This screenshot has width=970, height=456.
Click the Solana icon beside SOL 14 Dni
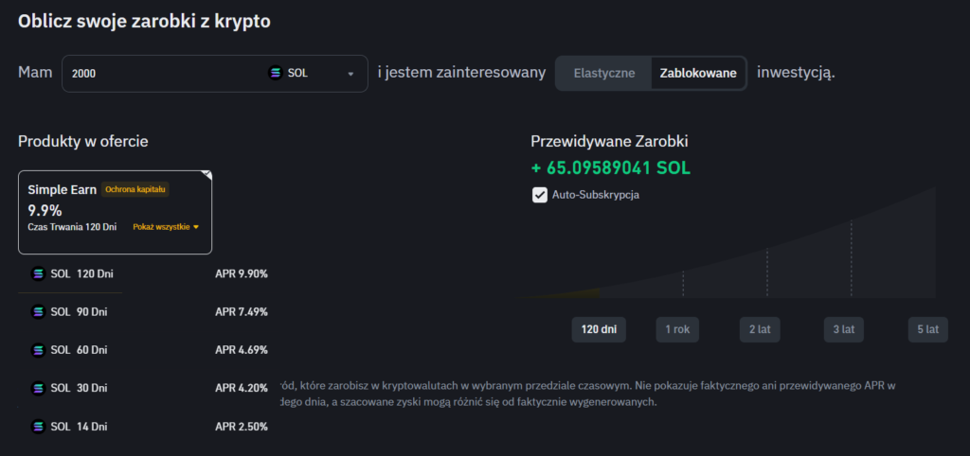(39, 427)
